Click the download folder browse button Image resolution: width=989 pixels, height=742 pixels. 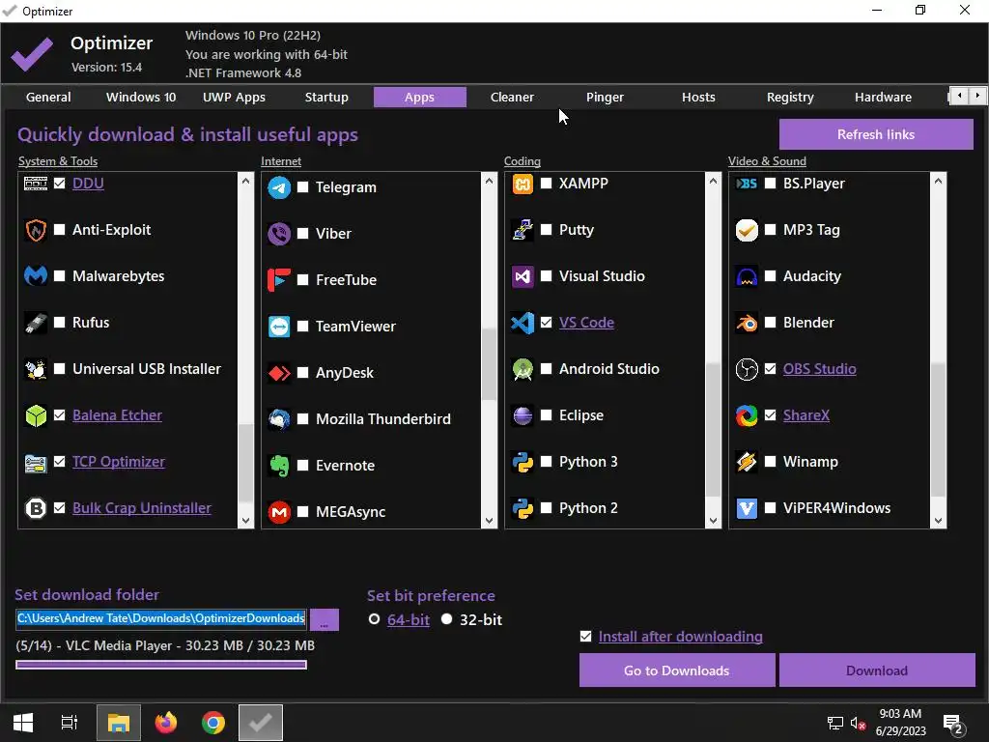325,619
